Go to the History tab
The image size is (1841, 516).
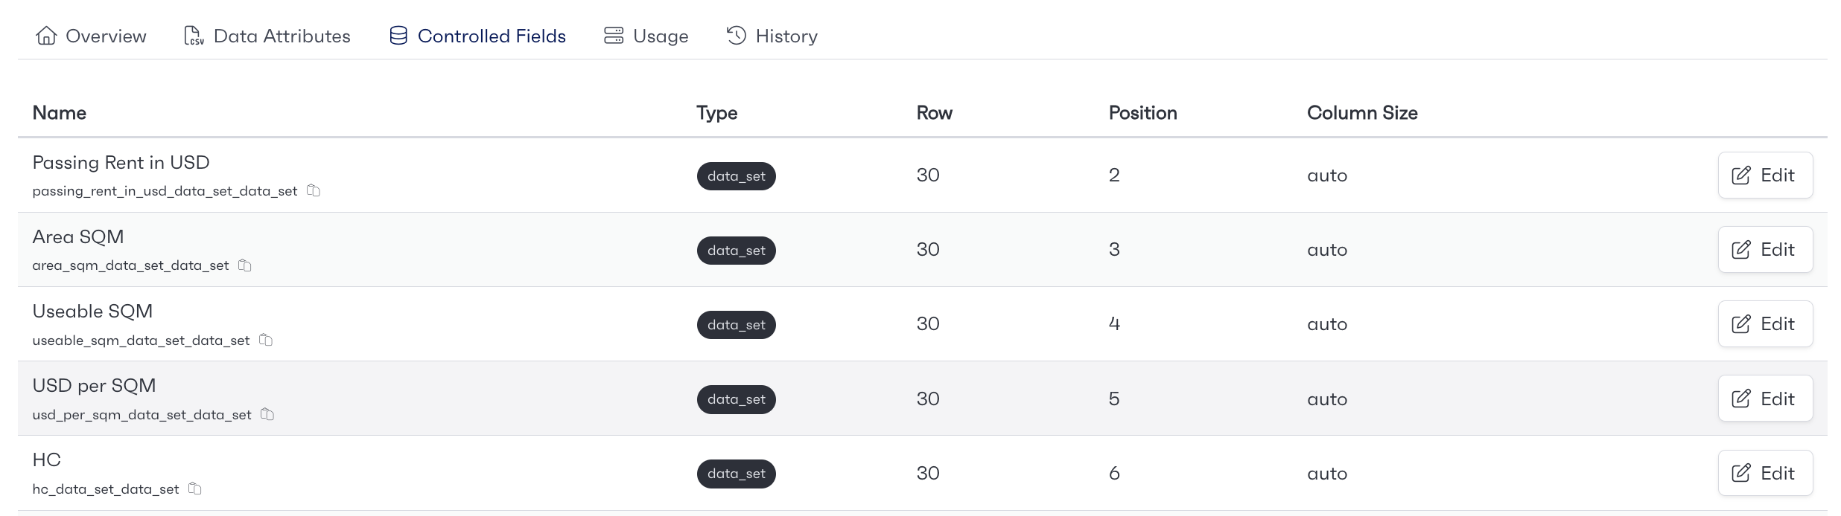(x=772, y=36)
